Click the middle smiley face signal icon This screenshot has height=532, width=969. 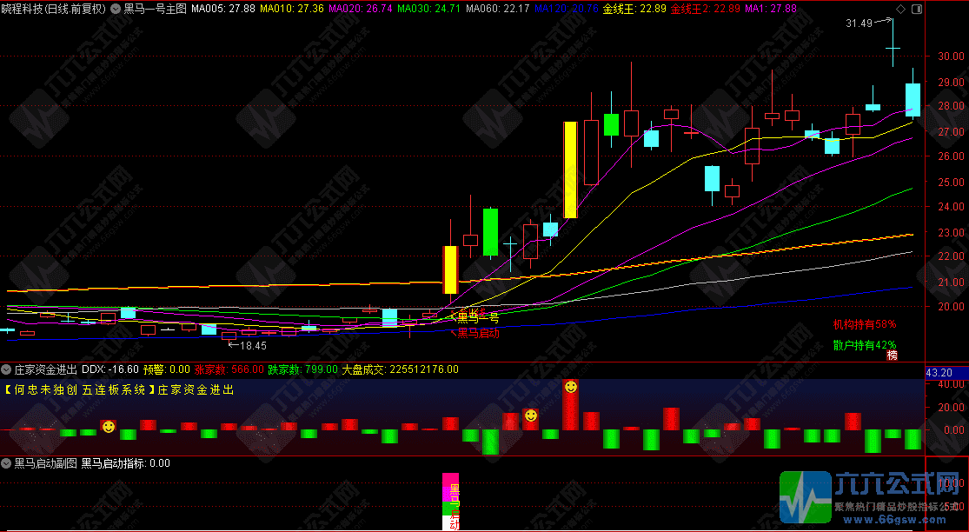pyautogui.click(x=530, y=416)
